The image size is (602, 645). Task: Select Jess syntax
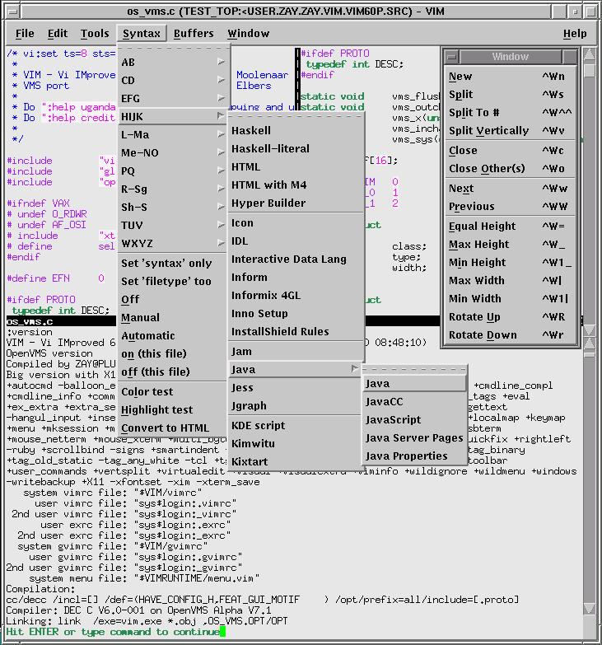(295, 388)
